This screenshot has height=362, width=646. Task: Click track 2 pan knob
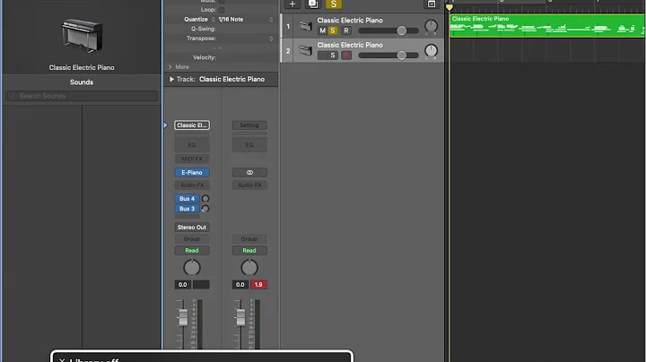[431, 50]
